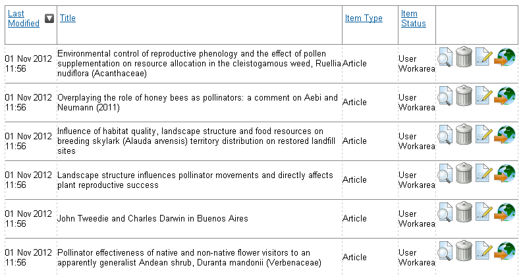The image size is (523, 276).
Task: Sort the table by Title
Action: pyautogui.click(x=68, y=18)
